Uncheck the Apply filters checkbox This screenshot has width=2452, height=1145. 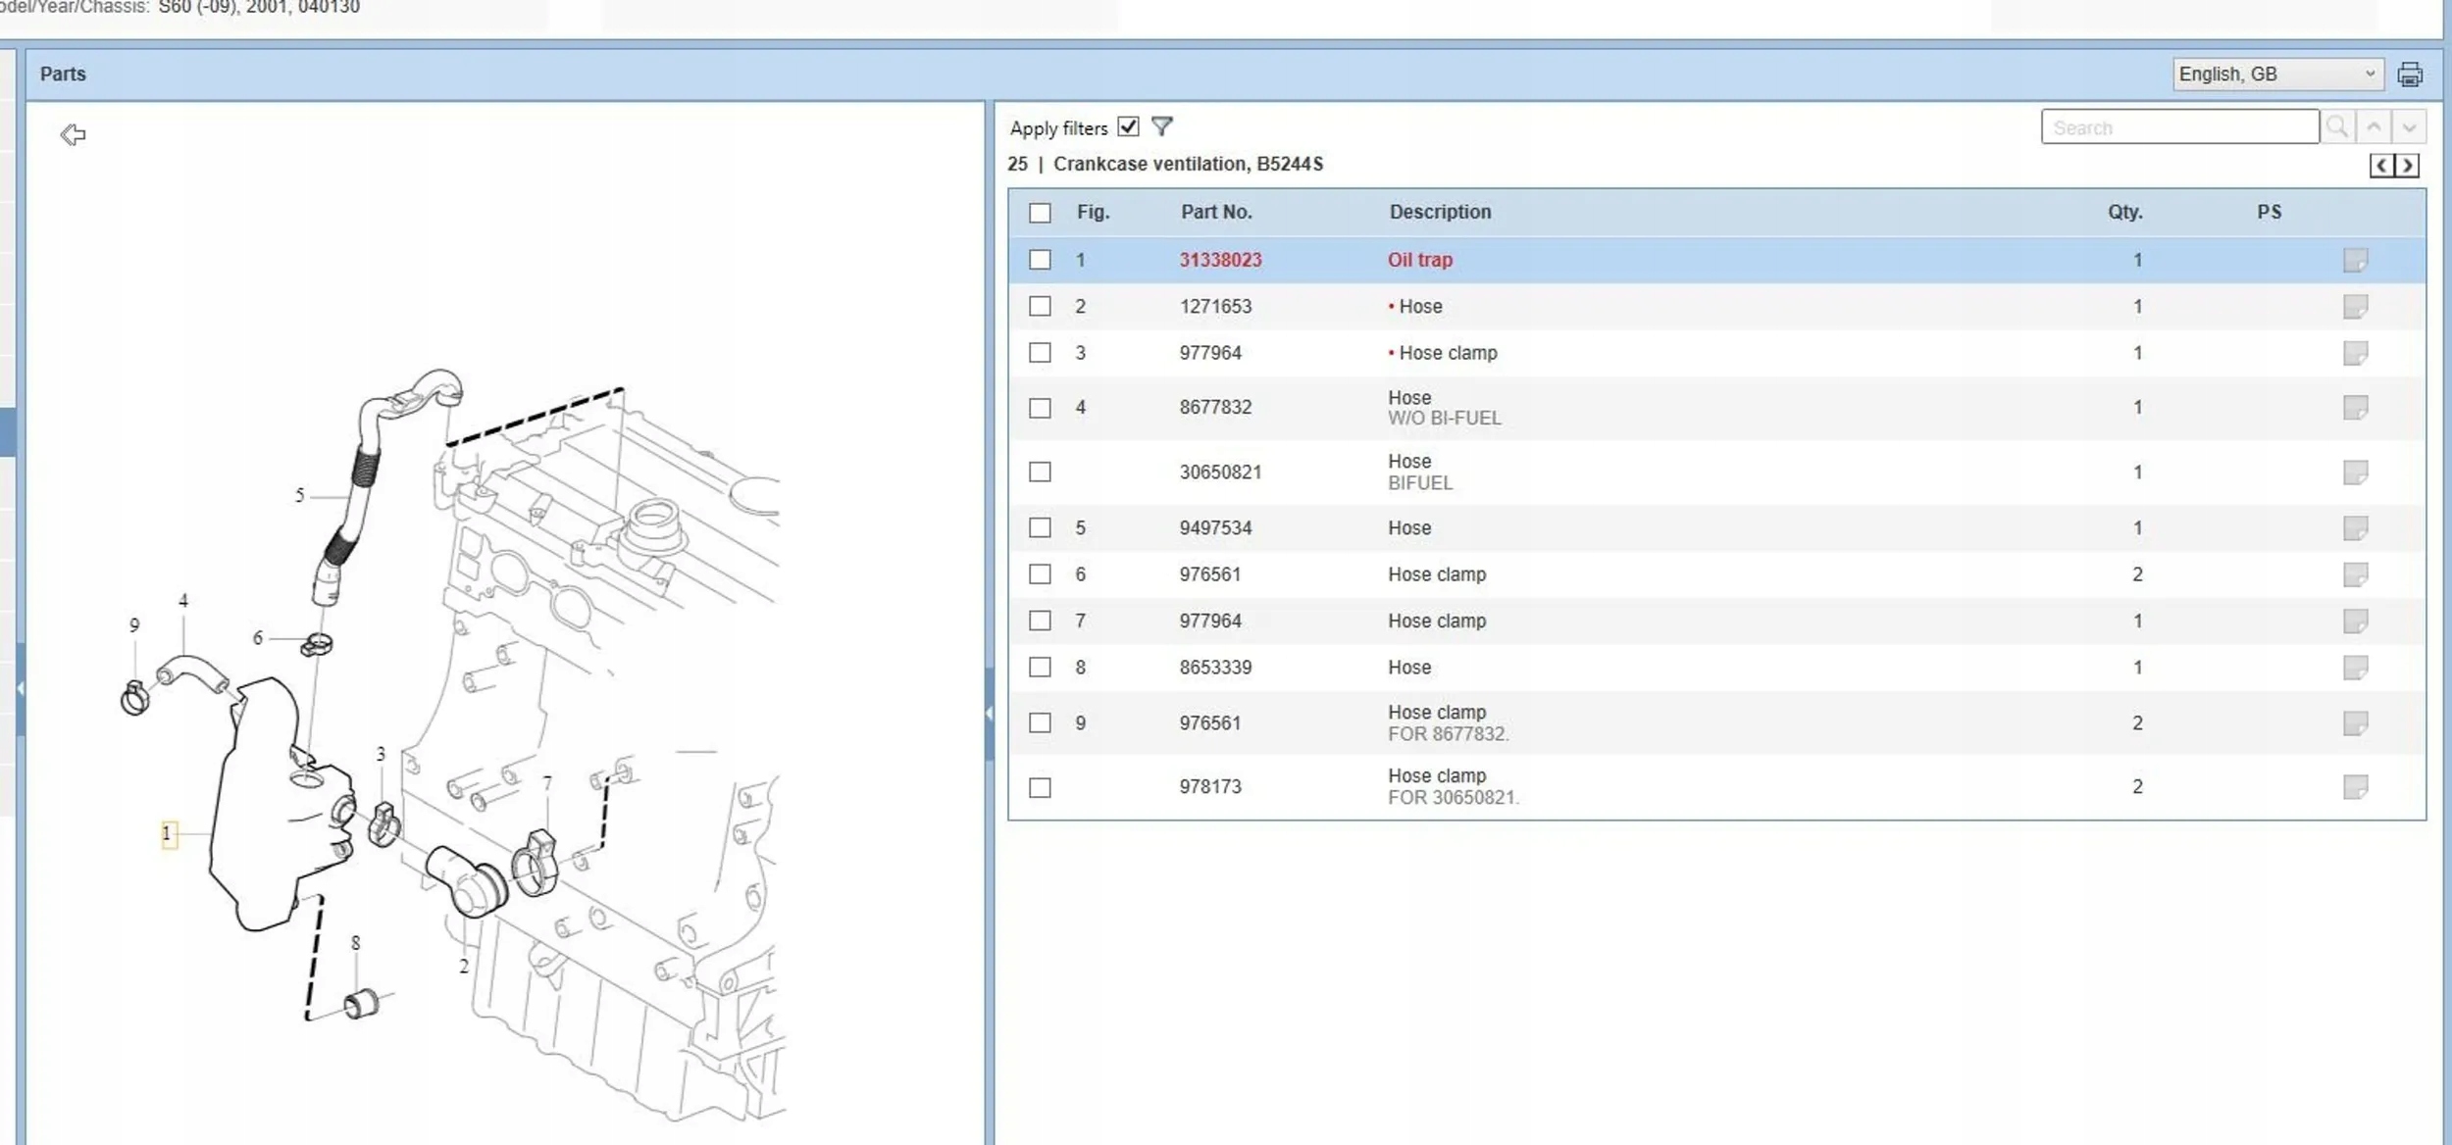(x=1128, y=126)
